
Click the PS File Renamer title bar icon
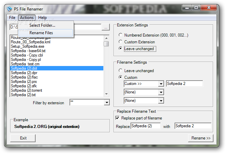(x=9, y=9)
